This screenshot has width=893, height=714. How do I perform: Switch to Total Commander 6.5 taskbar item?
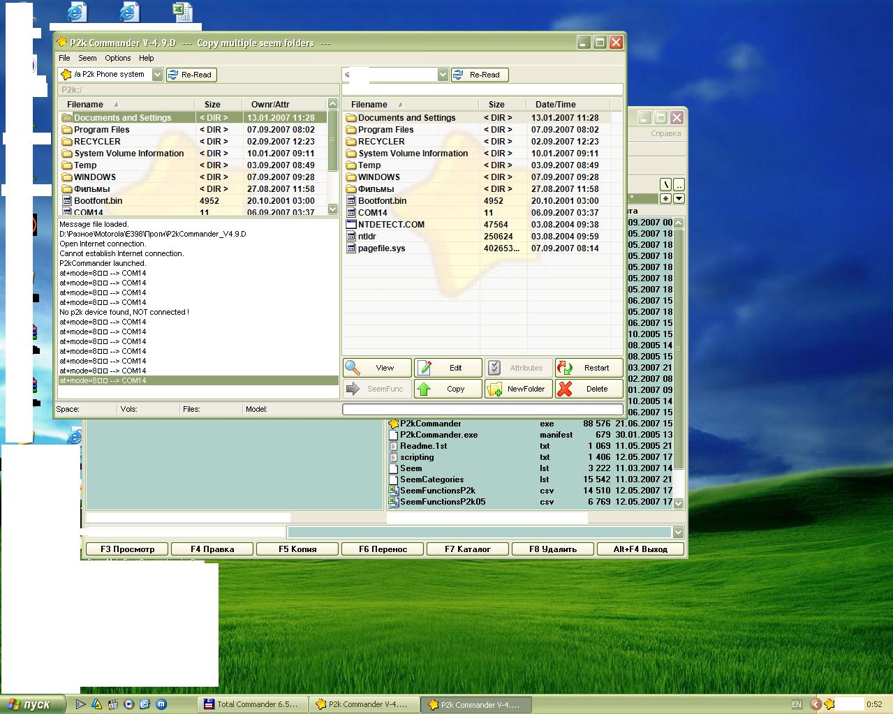click(253, 704)
